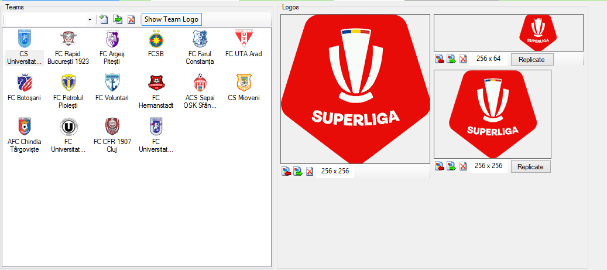Click Replicate beside the 256 x 256 size
This screenshot has width=607, height=270.
[530, 167]
